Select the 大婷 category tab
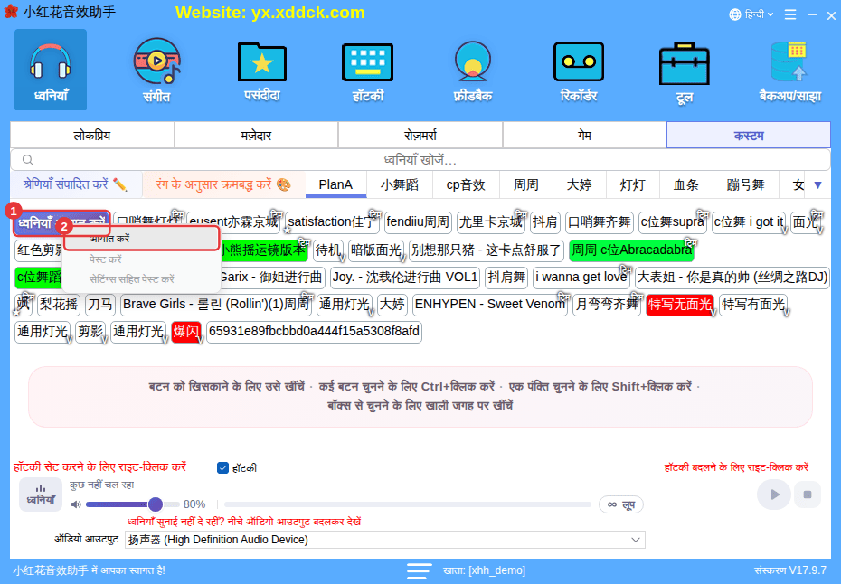Image resolution: width=841 pixels, height=584 pixels. 580,185
